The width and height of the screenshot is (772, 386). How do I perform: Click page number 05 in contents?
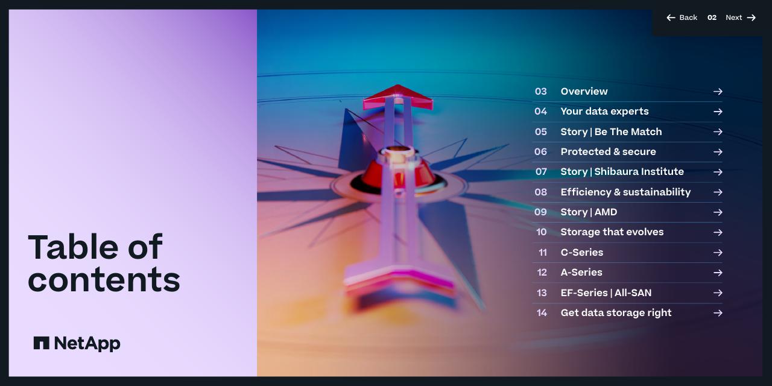[x=540, y=131]
